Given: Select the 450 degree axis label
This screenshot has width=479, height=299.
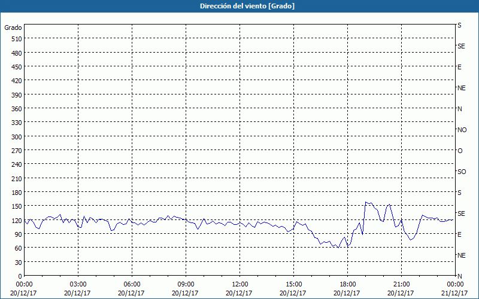Looking at the screenshot, I should pyautogui.click(x=17, y=67).
